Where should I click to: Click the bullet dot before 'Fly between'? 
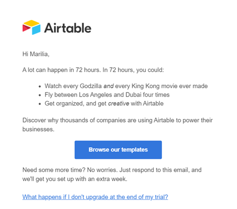tap(40, 95)
